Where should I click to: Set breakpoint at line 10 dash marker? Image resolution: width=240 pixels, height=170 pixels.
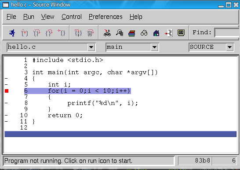coord(6,115)
